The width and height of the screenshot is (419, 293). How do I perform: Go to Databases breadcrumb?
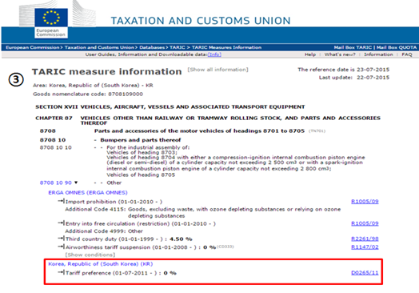pyautogui.click(x=152, y=47)
